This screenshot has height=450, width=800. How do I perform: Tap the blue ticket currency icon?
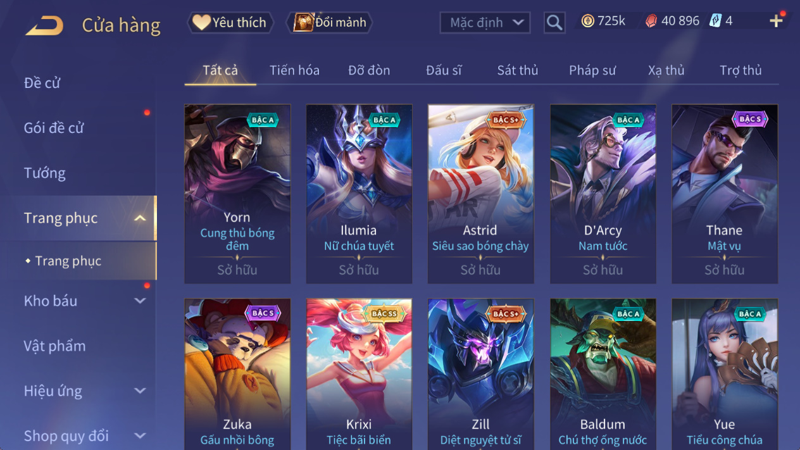[715, 21]
